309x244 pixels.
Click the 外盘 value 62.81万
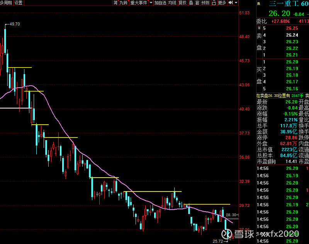(289, 144)
